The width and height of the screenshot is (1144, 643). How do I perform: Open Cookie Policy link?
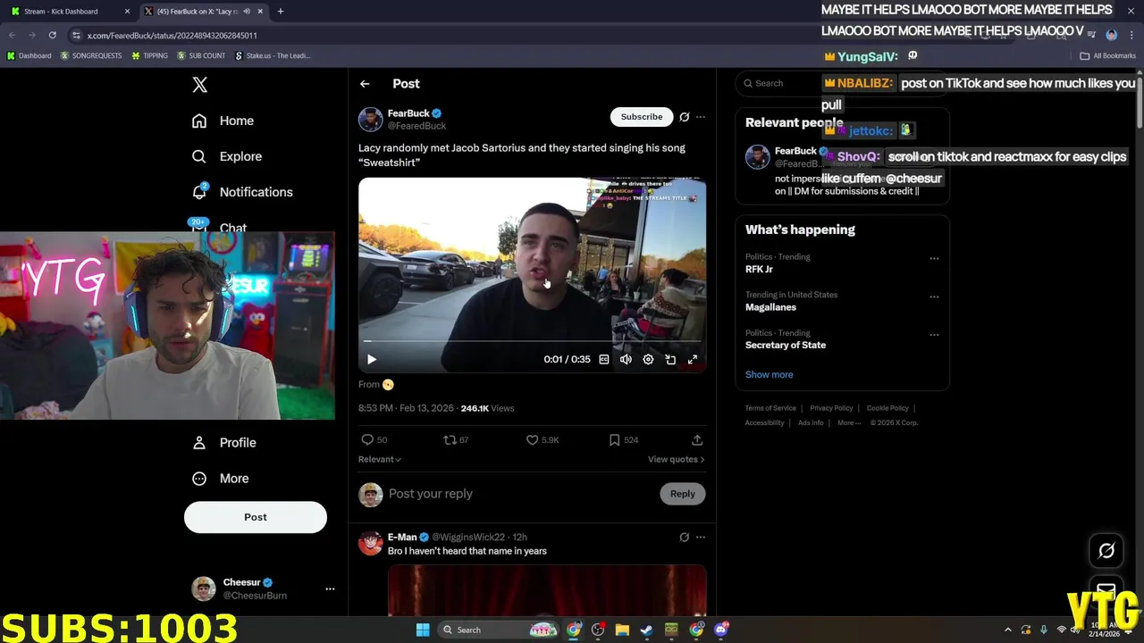(x=887, y=408)
